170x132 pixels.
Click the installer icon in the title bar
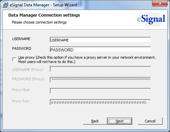[5, 5]
